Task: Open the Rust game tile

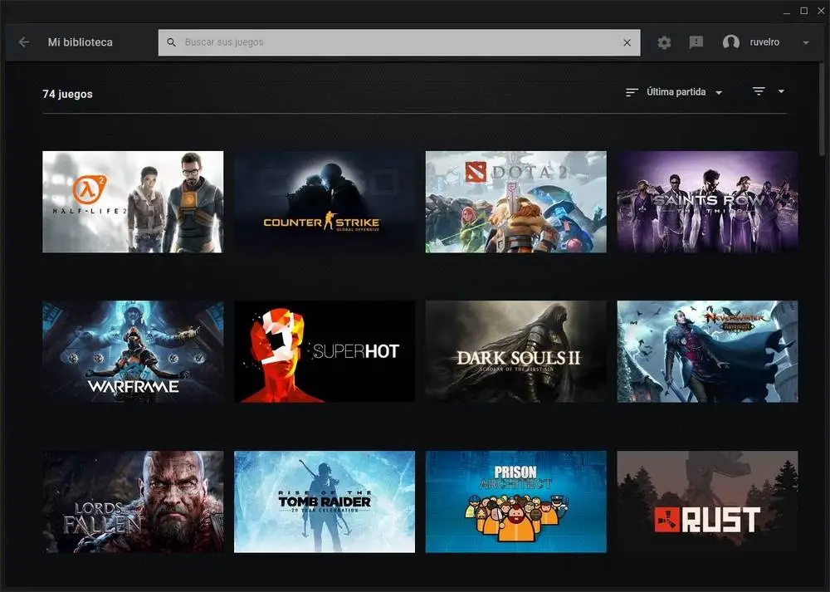Action: coord(708,501)
